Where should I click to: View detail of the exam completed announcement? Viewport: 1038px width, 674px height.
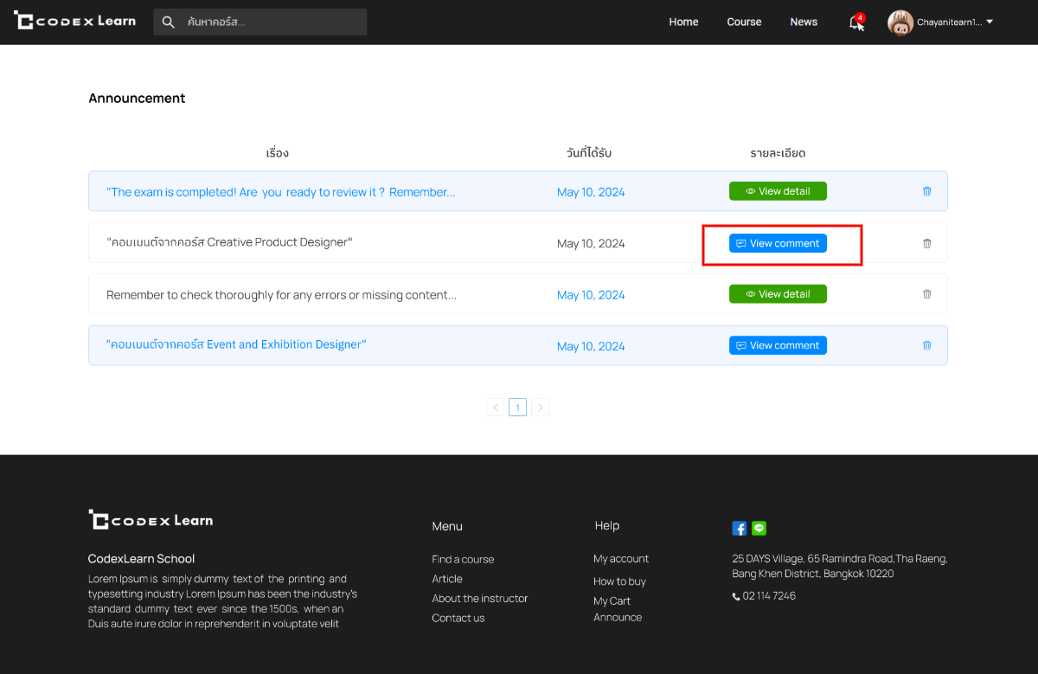click(x=778, y=191)
